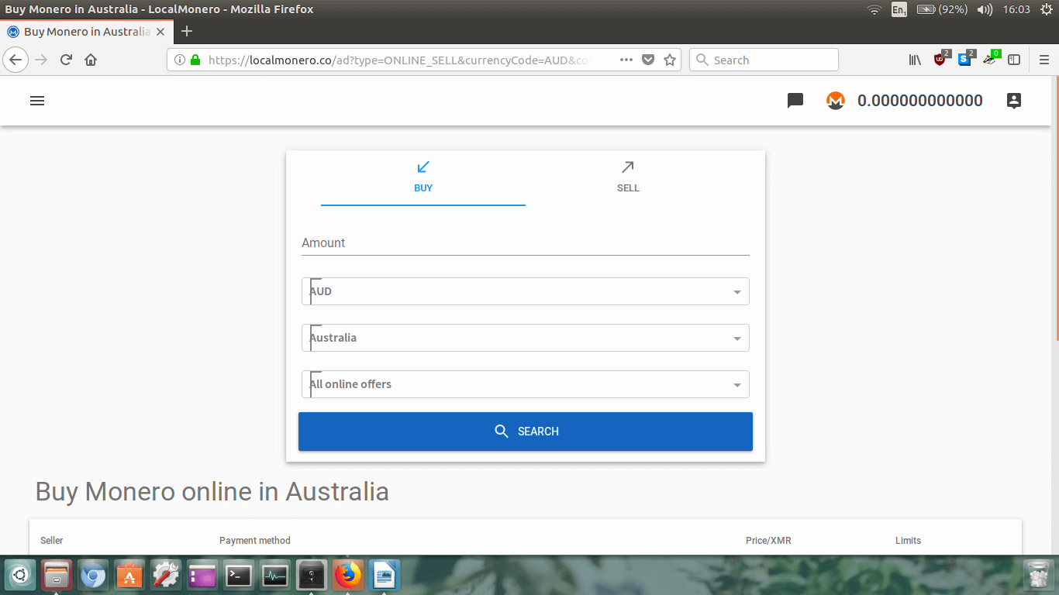Image resolution: width=1059 pixels, height=595 pixels.
Task: Open the user account profile icon
Action: [1013, 101]
